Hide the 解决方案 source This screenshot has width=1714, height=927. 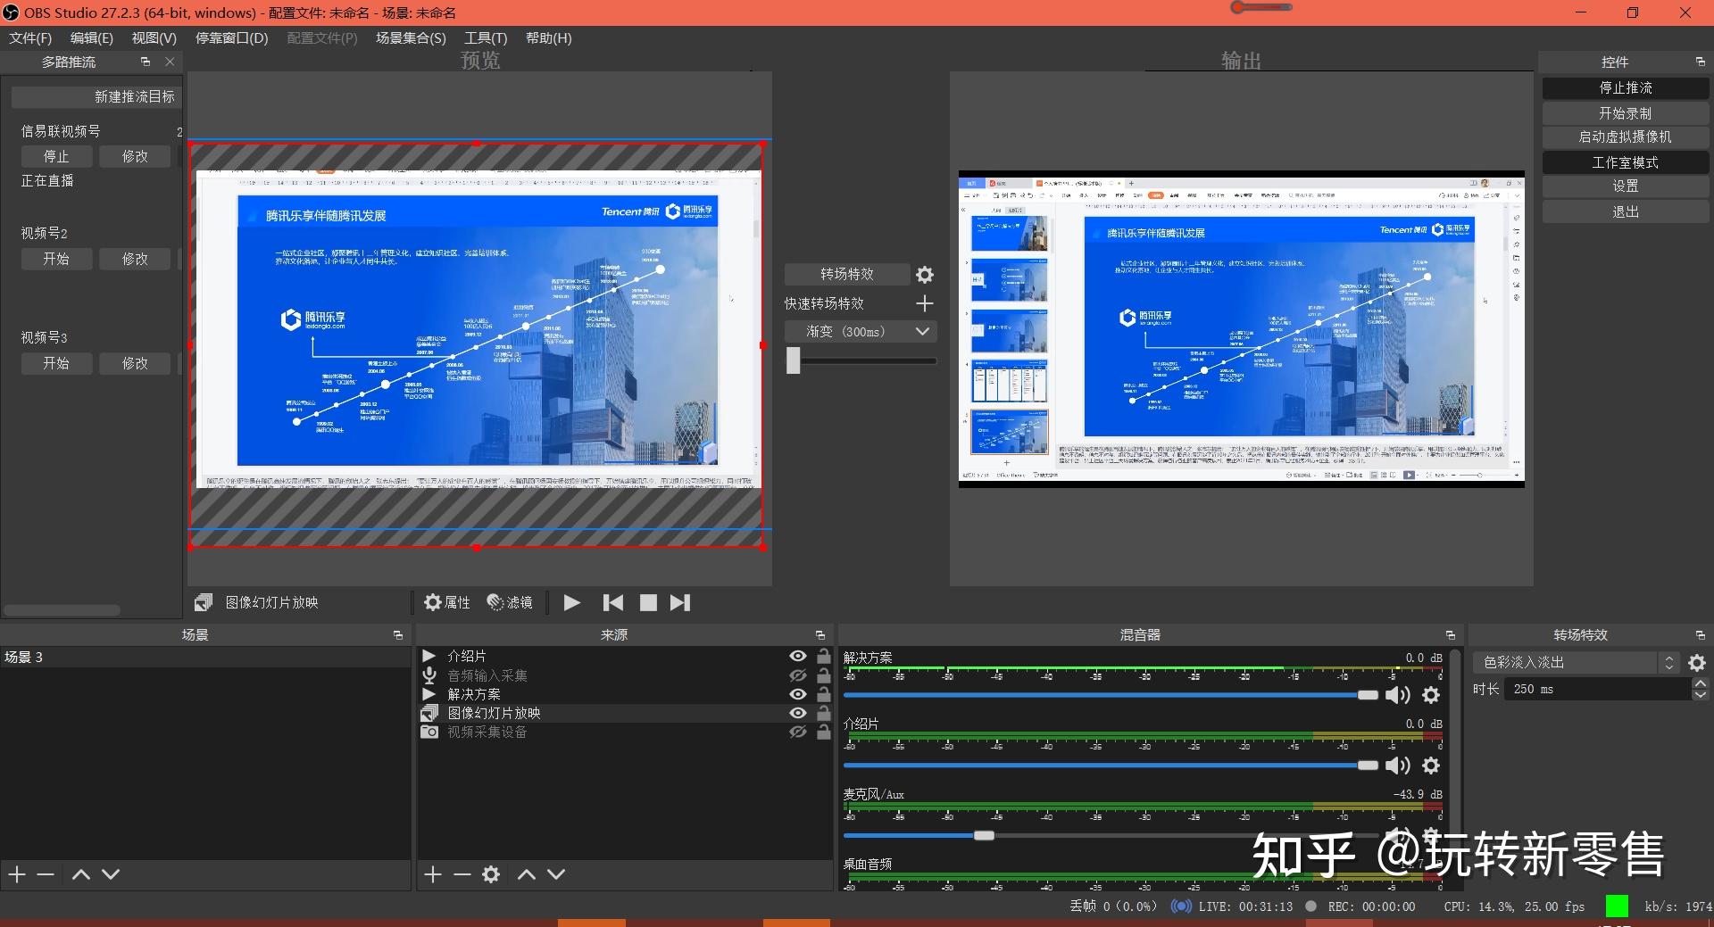[x=798, y=694]
